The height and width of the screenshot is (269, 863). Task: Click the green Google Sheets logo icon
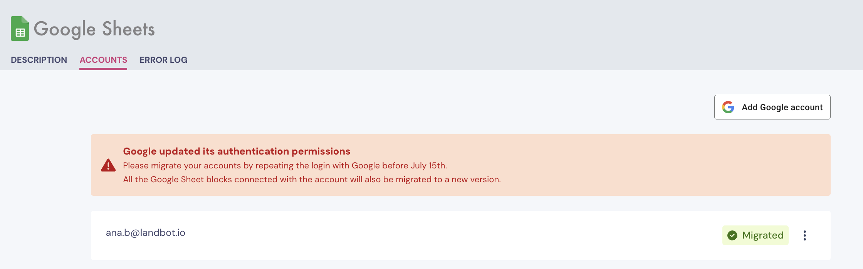point(20,29)
